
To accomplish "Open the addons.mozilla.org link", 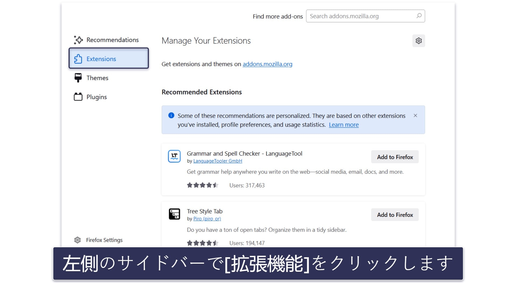I will [267, 64].
